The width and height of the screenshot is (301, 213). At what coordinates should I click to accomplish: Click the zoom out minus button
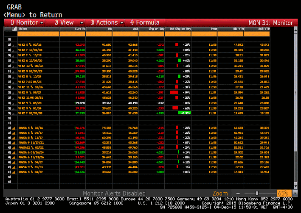238,193
